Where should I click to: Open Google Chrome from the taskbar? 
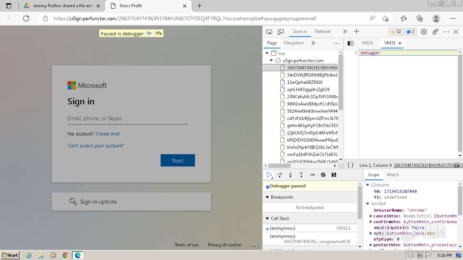(x=65, y=255)
